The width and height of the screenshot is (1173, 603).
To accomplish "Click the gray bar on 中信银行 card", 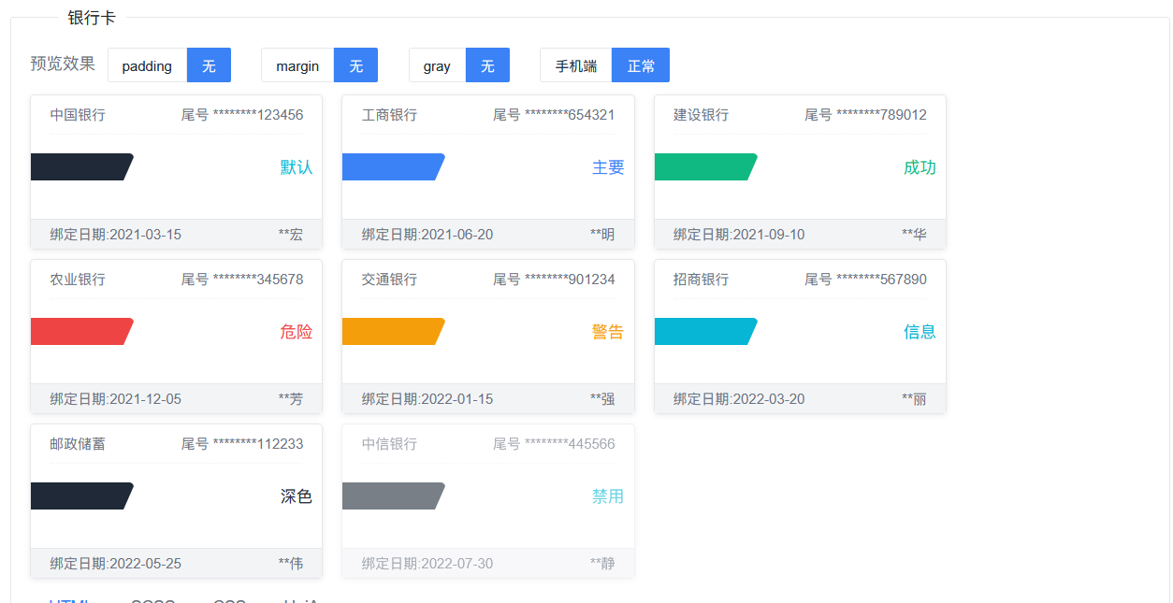I will [x=393, y=495].
